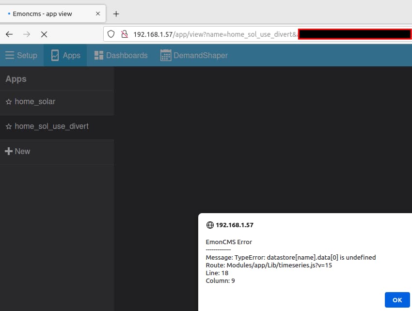
Task: Click the shield tracking protection icon
Action: point(111,34)
